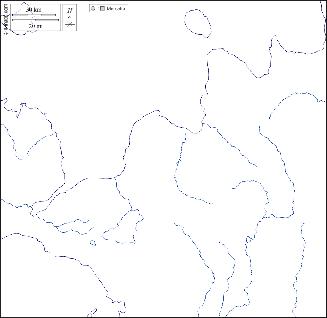This screenshot has height=318, width=327.
Task: Select the rounded island at the map top
Action: pos(198,23)
